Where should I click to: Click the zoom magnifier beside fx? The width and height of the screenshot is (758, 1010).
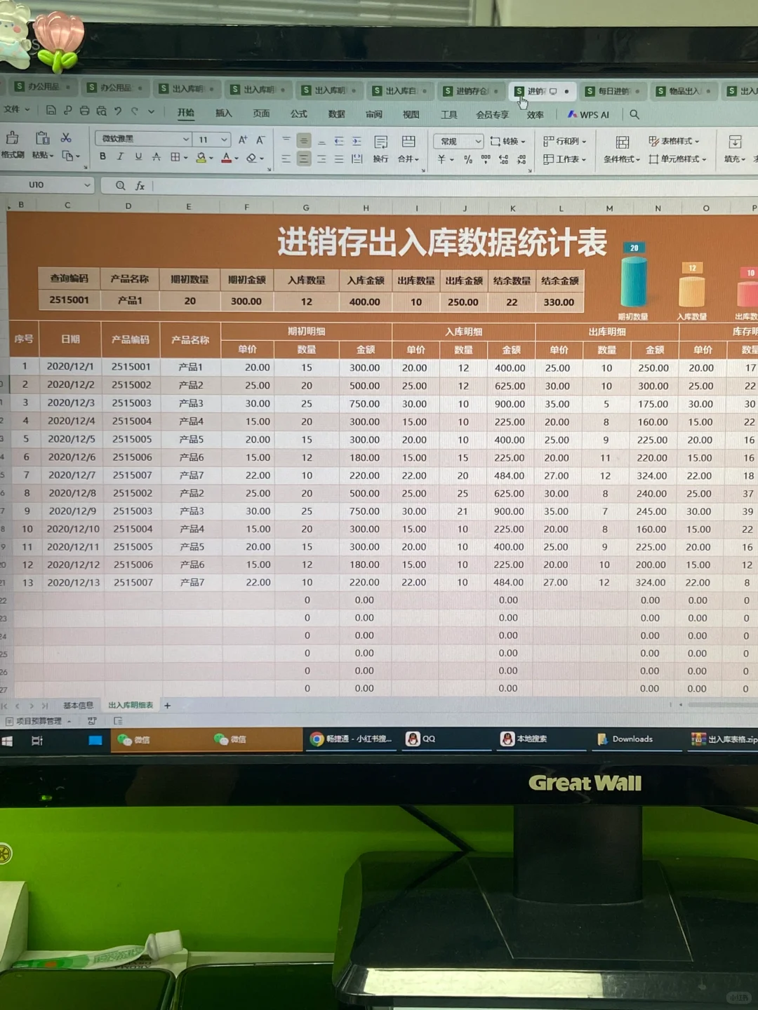coord(120,185)
